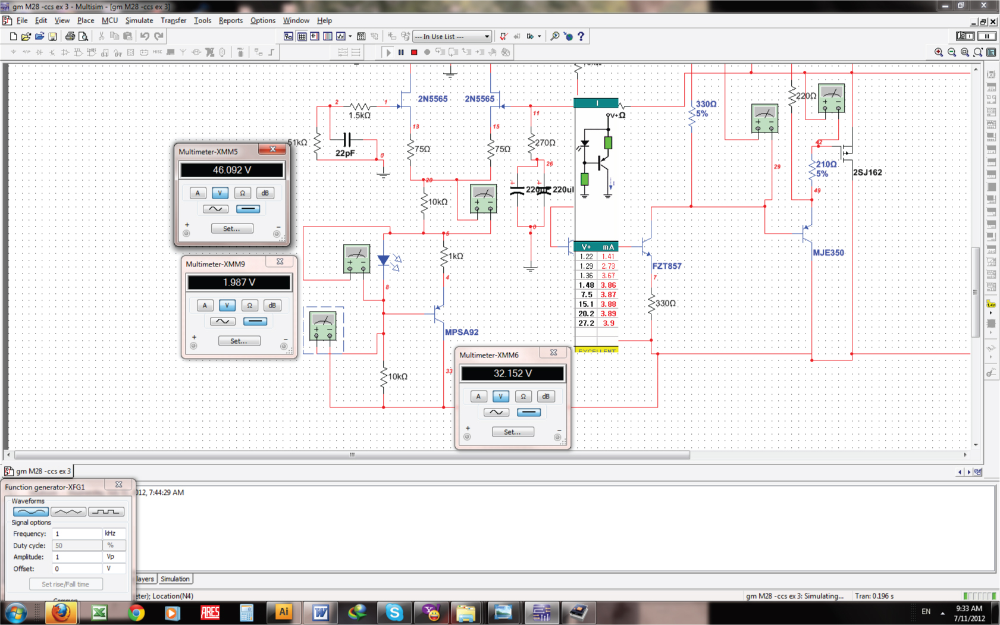Select square waveform in Function generator
The image size is (1000, 625).
tap(106, 511)
